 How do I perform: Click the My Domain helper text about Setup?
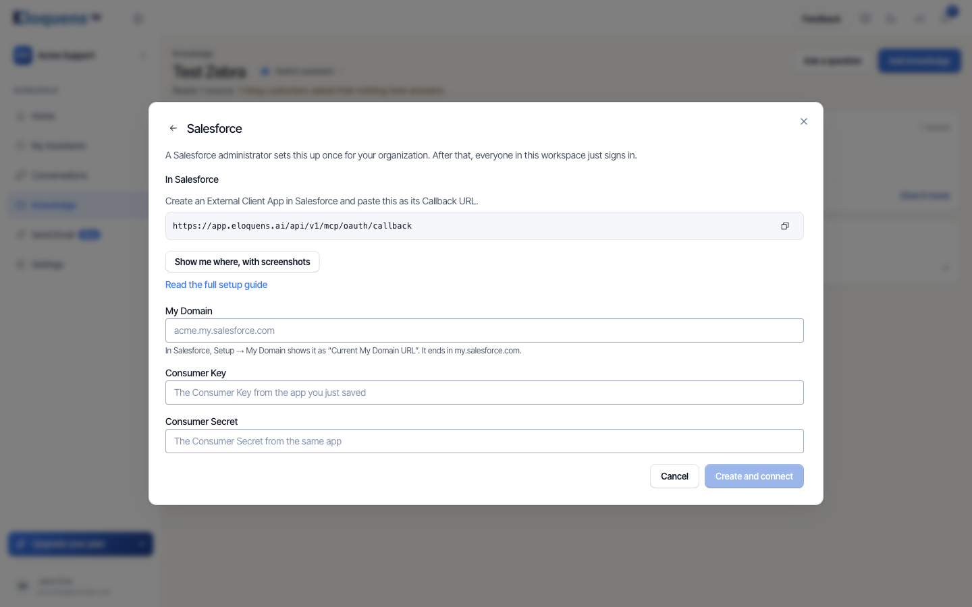343,351
